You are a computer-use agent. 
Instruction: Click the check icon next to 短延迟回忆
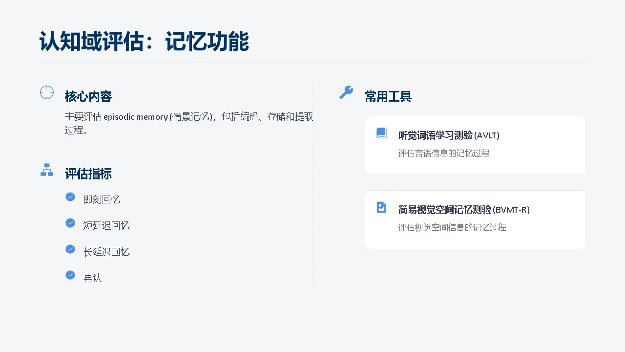(x=70, y=223)
